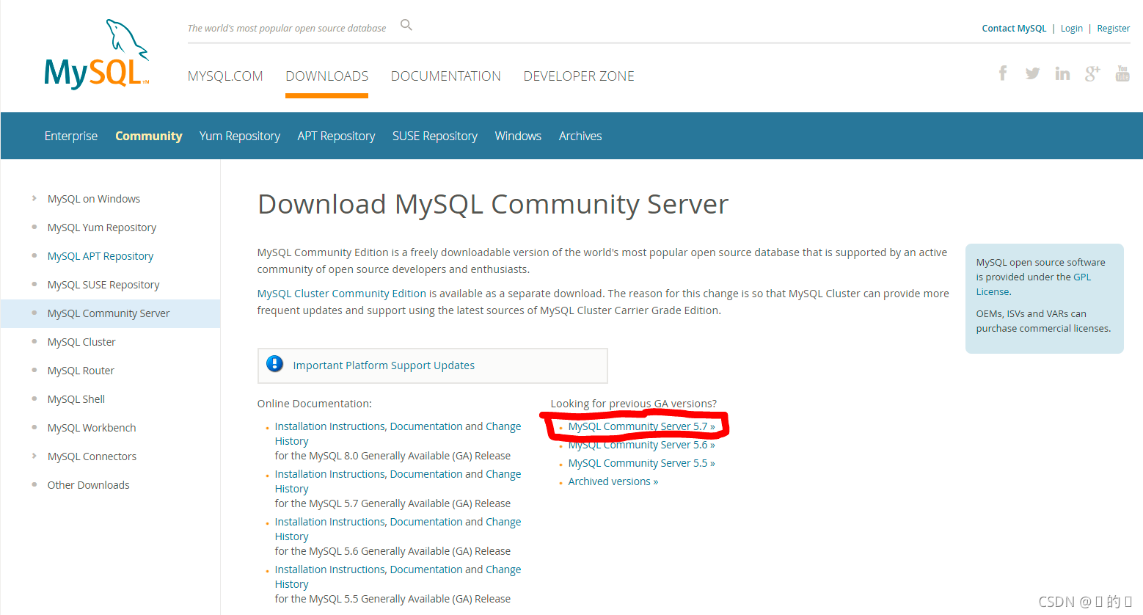Open MySQL Google Plus icon
1143x615 pixels.
pos(1092,73)
